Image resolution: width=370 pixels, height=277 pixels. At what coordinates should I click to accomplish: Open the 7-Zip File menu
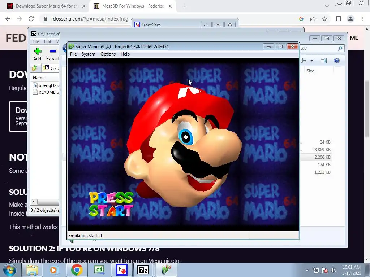[36, 41]
